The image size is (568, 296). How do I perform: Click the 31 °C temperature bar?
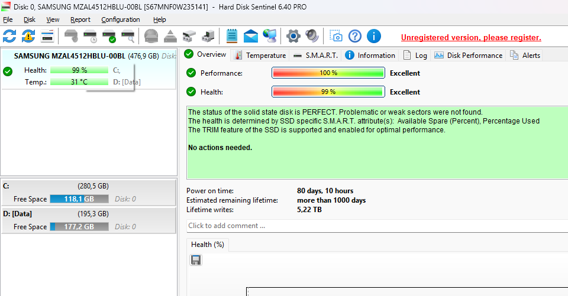pos(79,82)
